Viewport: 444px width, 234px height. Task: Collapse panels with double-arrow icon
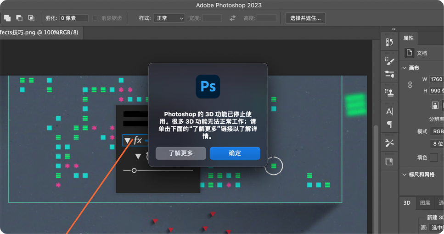[393, 29]
